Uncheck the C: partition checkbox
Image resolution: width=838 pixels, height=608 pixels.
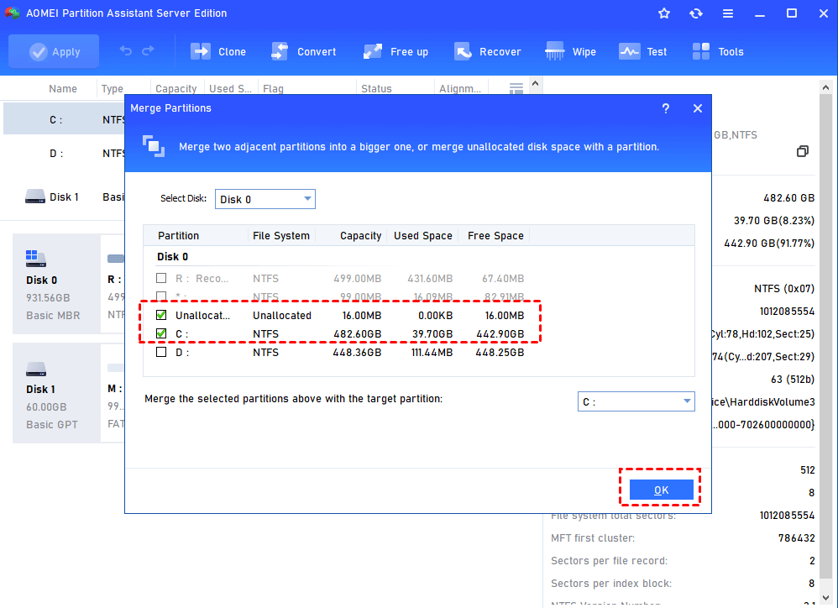pyautogui.click(x=161, y=333)
